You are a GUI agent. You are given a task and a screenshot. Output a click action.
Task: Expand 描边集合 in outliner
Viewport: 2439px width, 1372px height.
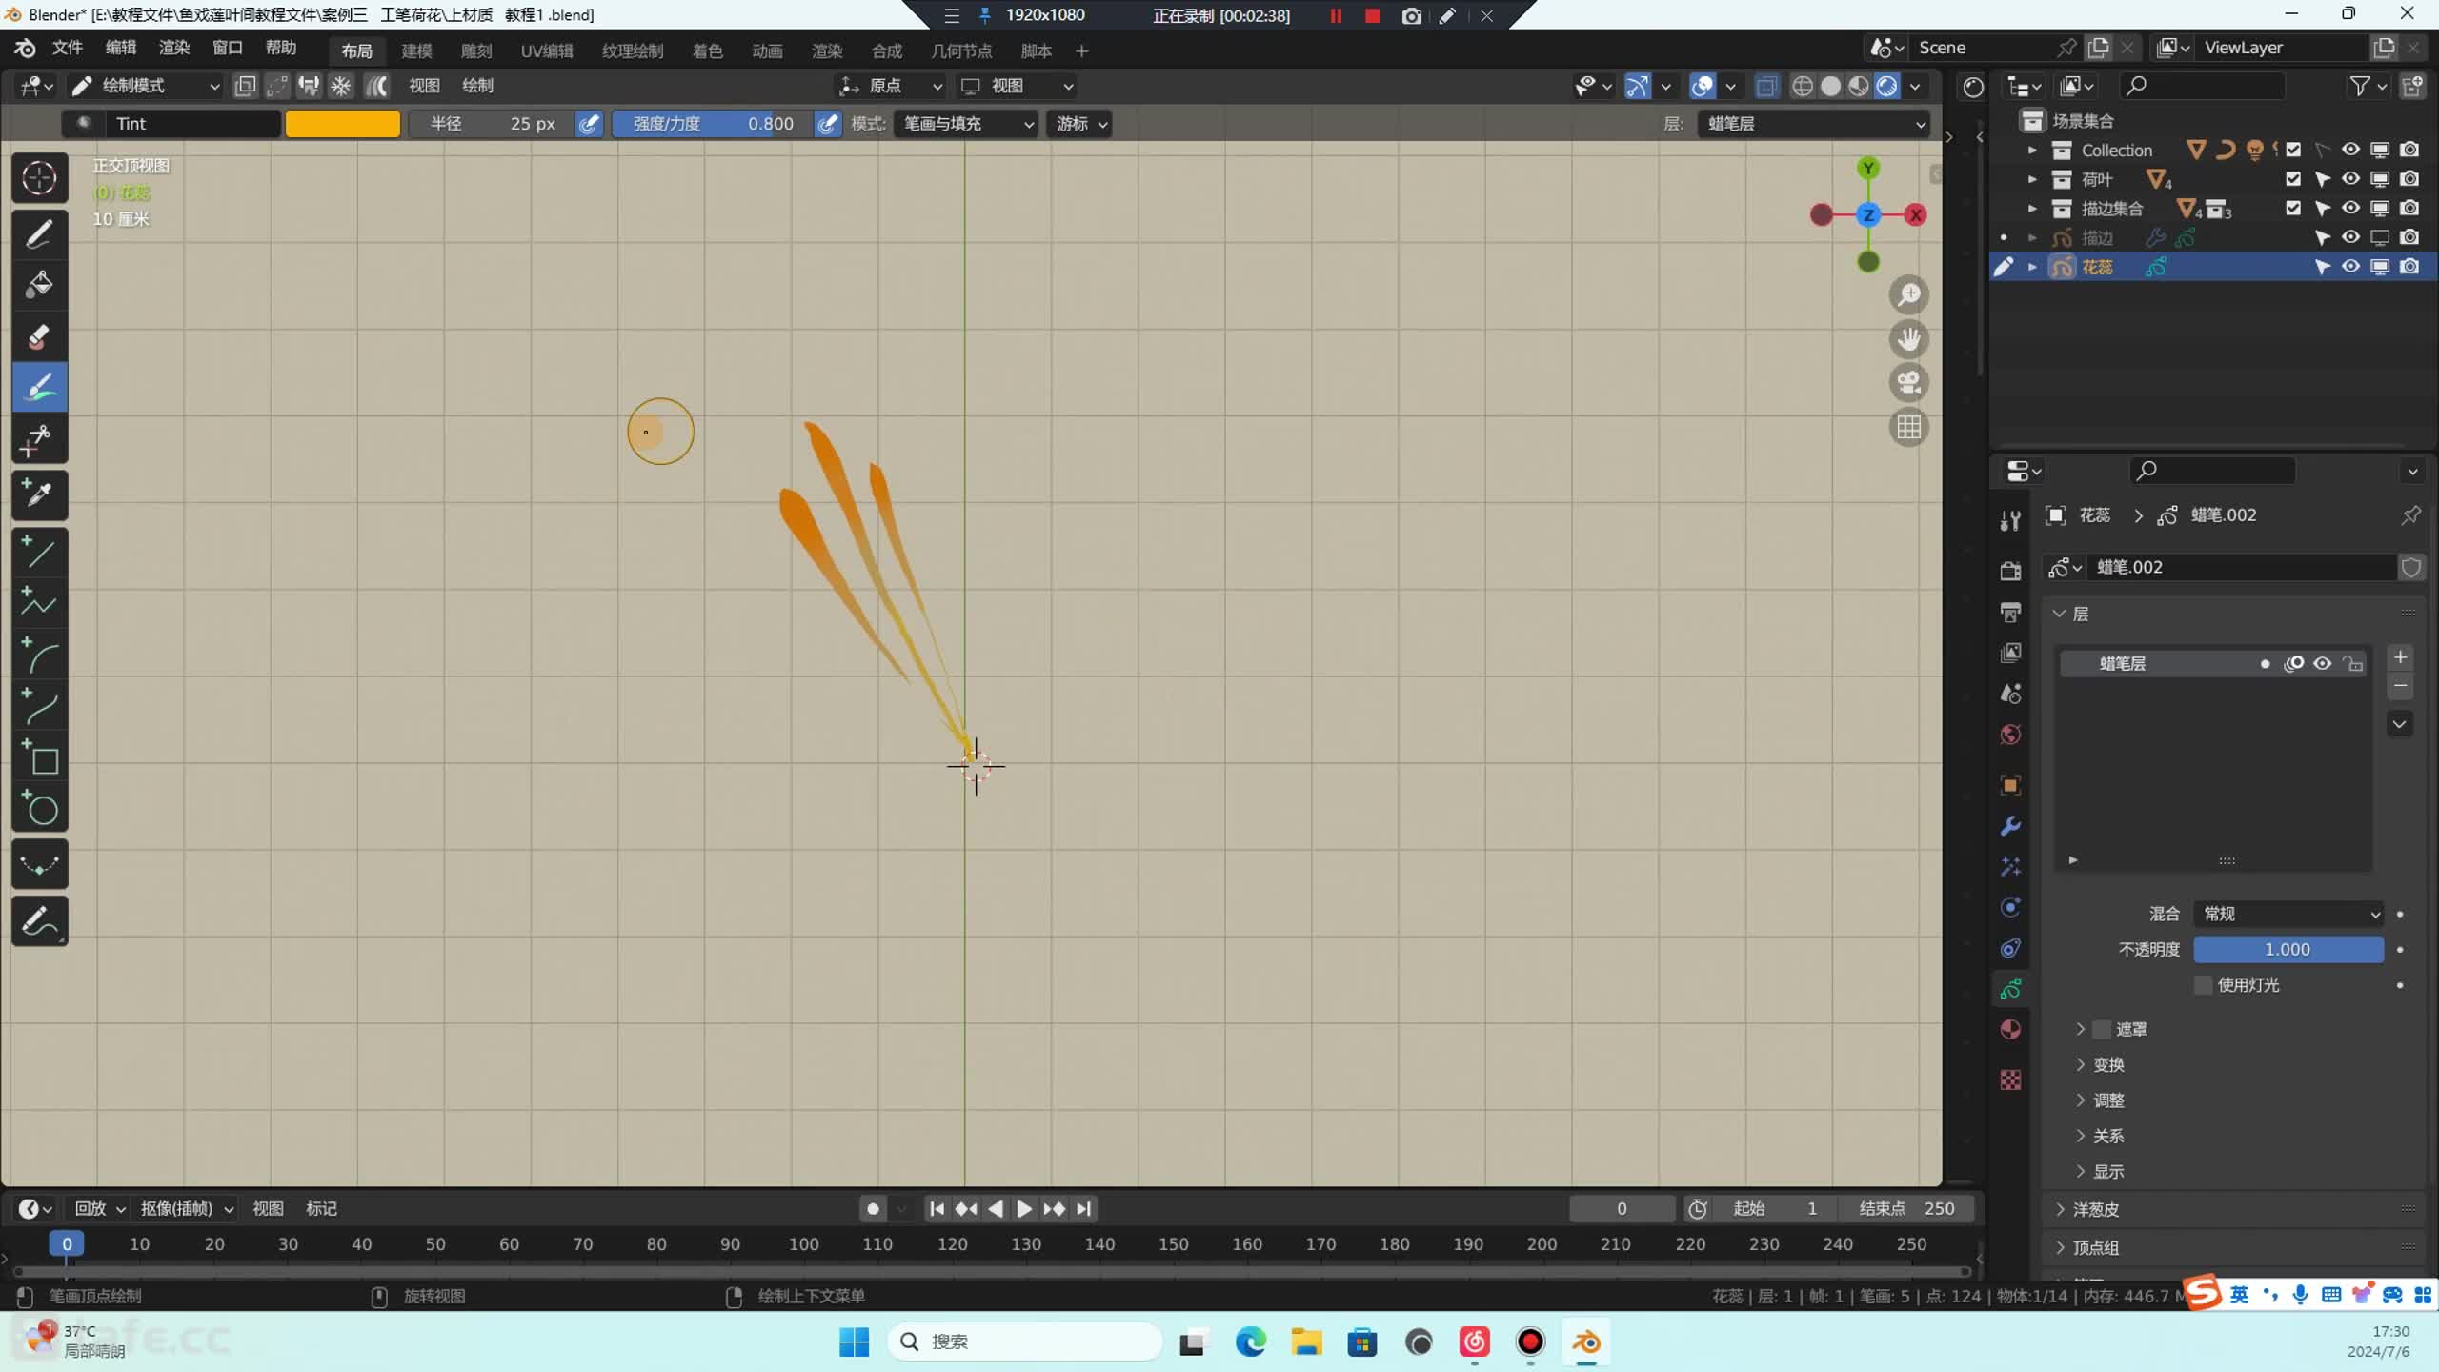[x=2032, y=209]
